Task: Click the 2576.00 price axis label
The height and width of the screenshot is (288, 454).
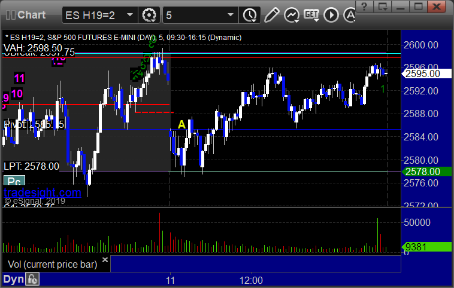Action: (420, 183)
